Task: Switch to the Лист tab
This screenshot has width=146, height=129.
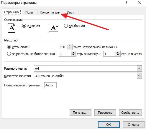Action: point(70,12)
